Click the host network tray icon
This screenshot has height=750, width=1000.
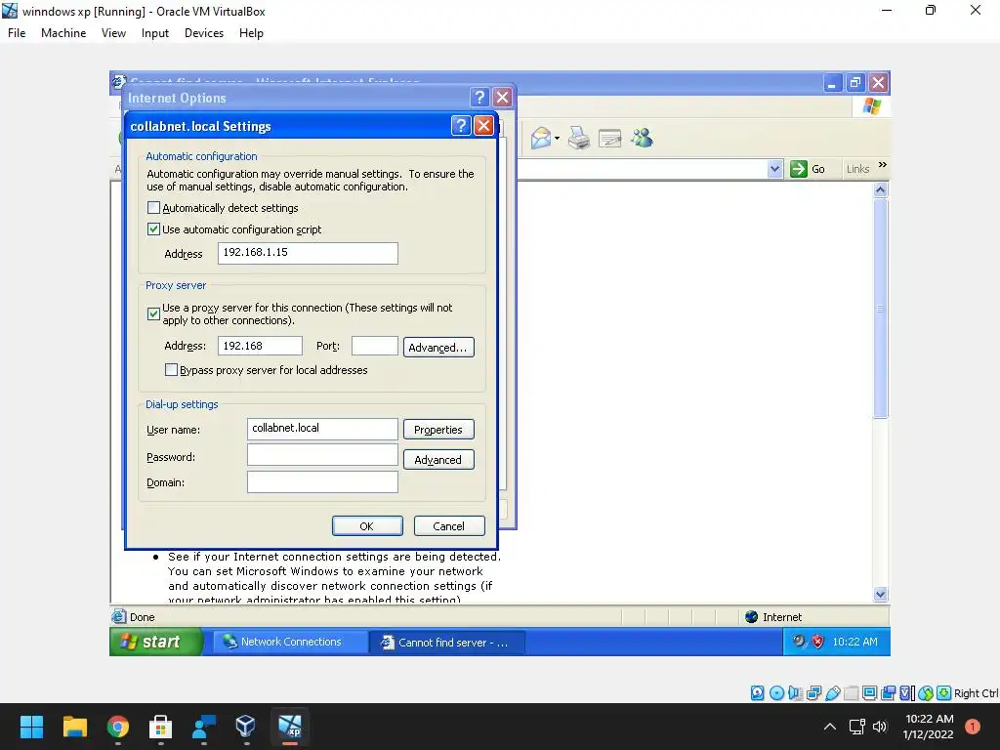click(x=856, y=727)
